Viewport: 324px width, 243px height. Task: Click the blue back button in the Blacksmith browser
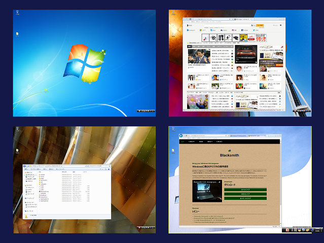(x=181, y=136)
